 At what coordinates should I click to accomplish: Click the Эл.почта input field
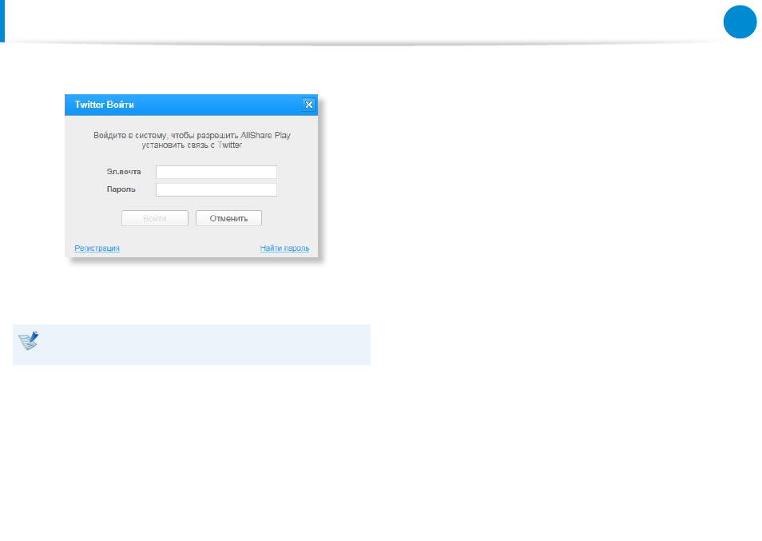[x=216, y=172]
